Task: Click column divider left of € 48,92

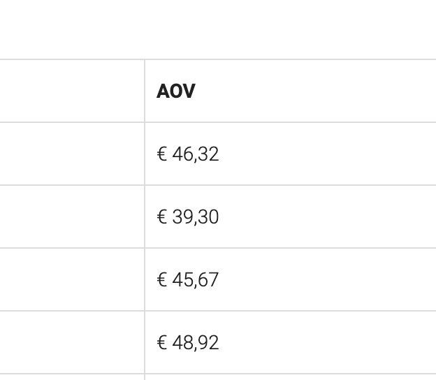Action: (145, 342)
